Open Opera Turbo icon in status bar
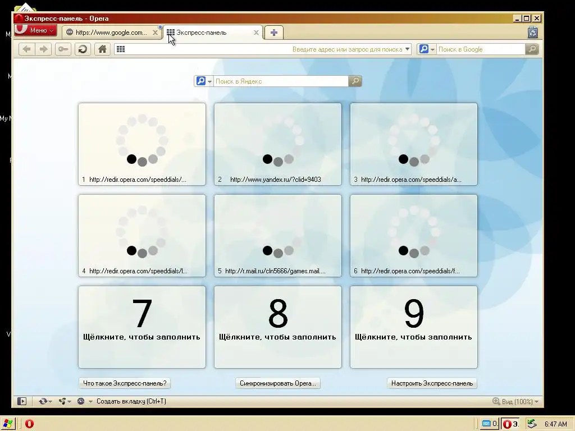This screenshot has width=575, height=431. 81,401
